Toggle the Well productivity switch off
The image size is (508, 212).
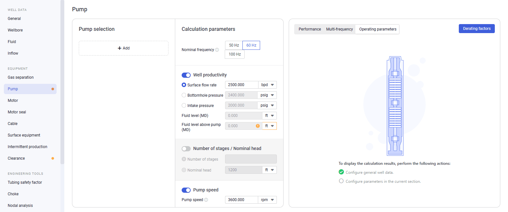point(186,75)
